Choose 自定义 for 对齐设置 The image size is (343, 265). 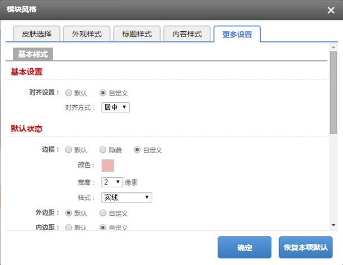click(103, 93)
